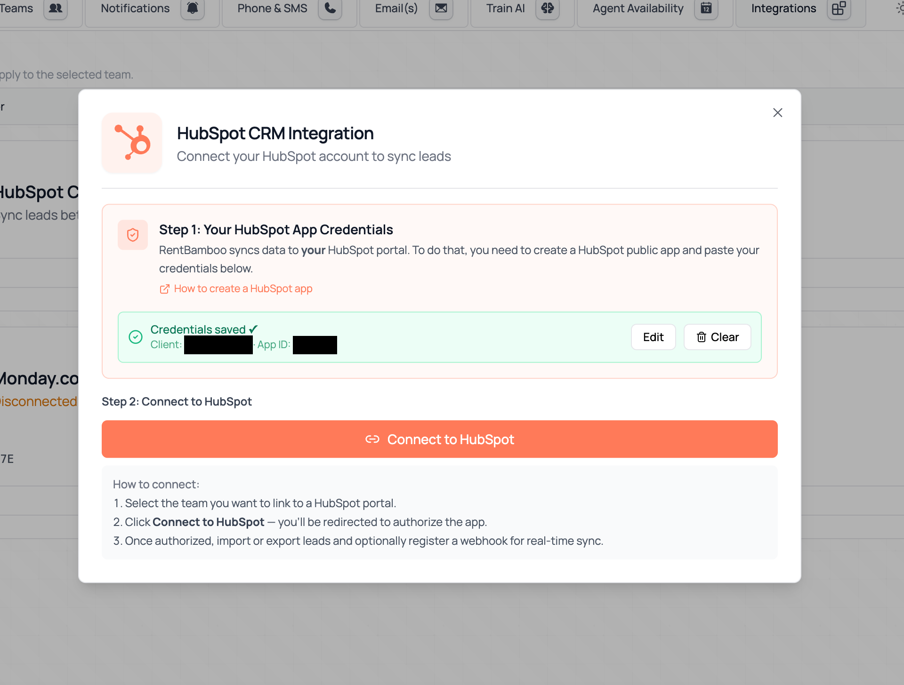Close the HubSpot CRM Integration dialog

click(x=777, y=112)
